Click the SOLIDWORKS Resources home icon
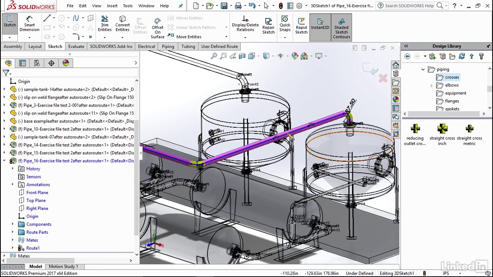 [x=396, y=65]
